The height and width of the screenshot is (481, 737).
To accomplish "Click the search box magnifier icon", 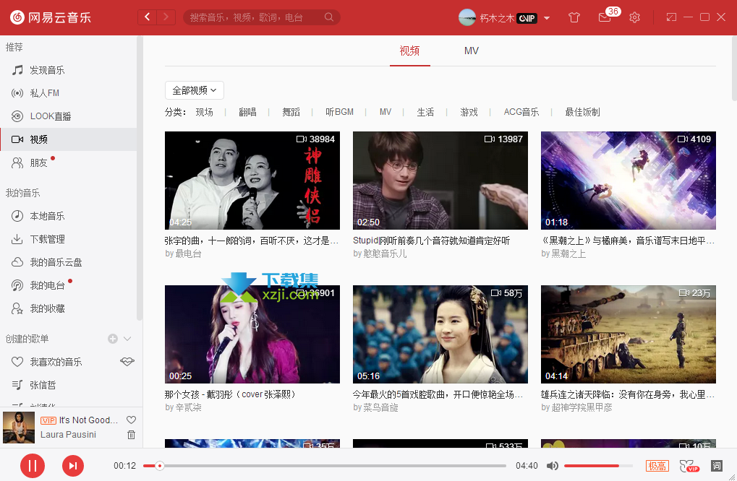I will (329, 17).
